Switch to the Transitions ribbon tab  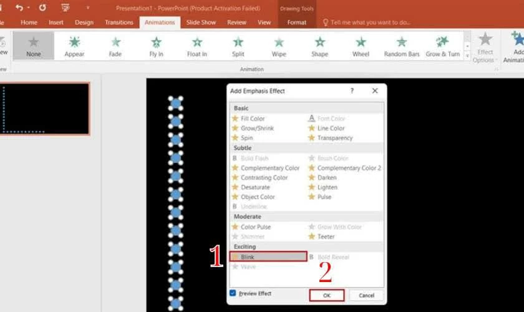(x=119, y=22)
